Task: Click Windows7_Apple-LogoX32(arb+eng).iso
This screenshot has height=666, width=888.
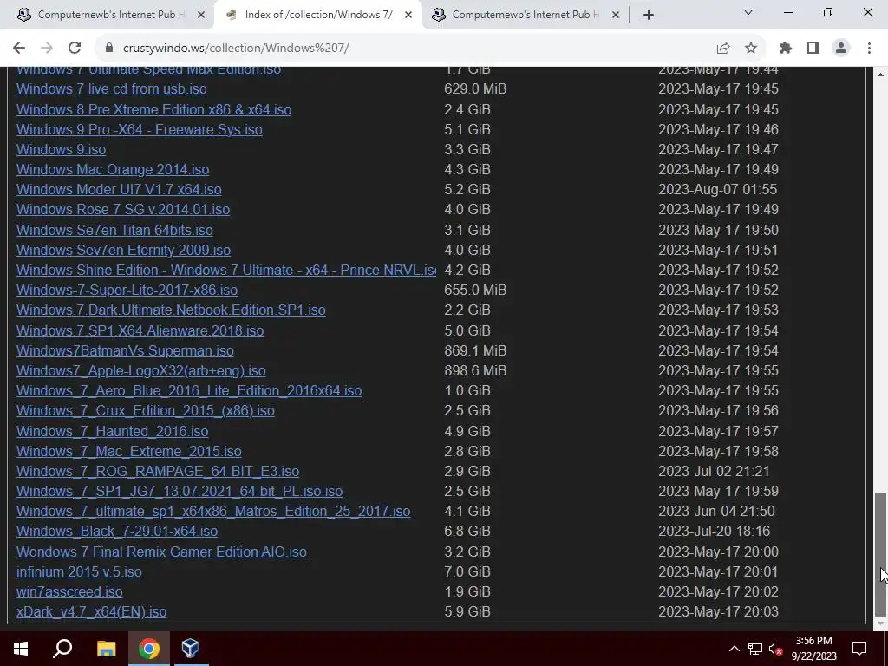Action: point(141,370)
